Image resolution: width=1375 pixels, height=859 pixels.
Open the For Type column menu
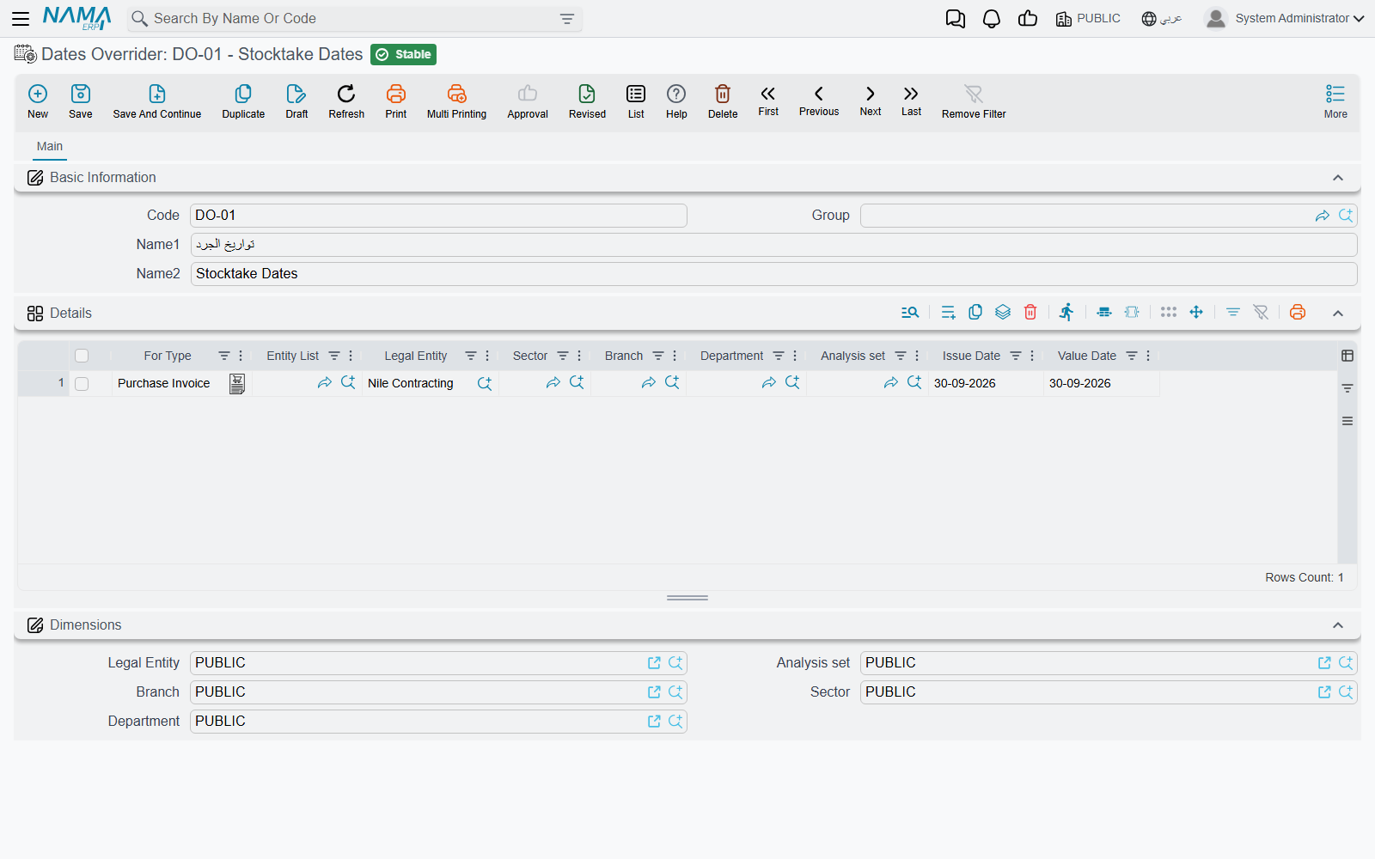tap(241, 356)
